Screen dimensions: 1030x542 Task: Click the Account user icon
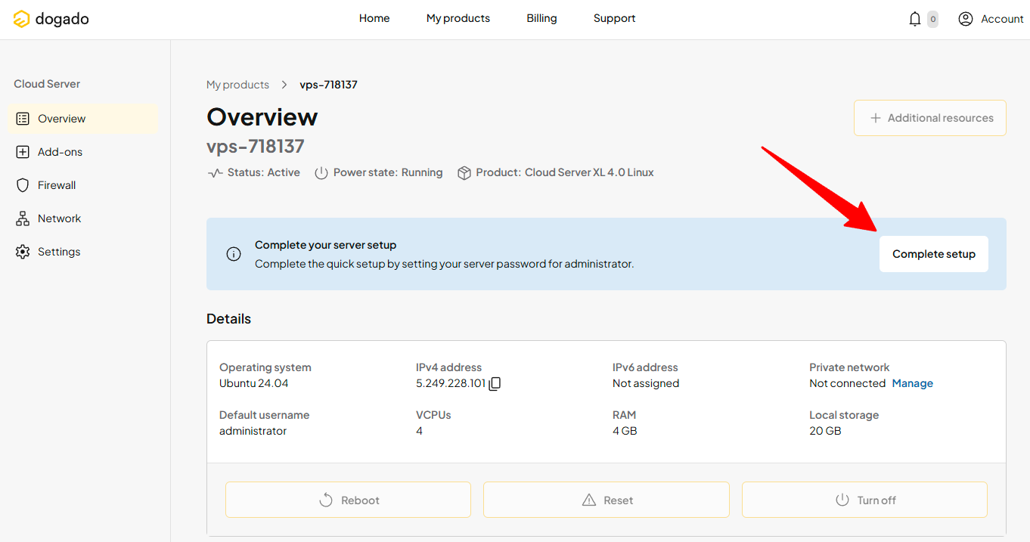click(965, 19)
